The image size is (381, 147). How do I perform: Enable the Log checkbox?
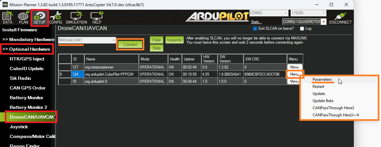302,28
